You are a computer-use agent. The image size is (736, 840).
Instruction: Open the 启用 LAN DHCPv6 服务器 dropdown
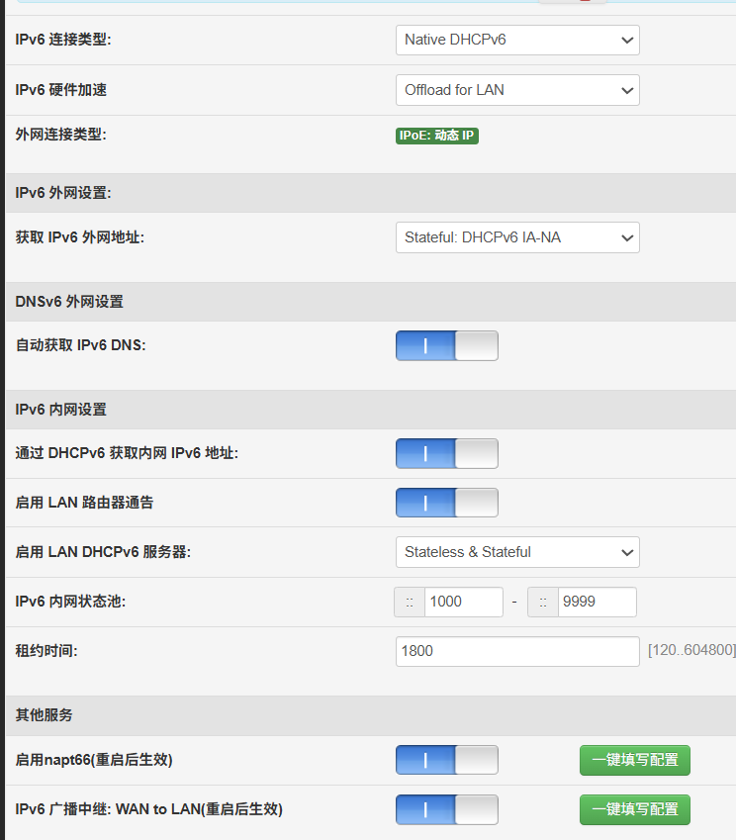pyautogui.click(x=517, y=552)
